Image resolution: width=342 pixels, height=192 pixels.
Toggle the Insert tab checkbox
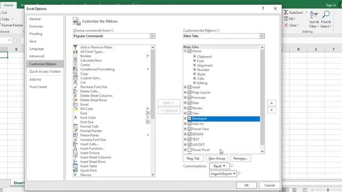tap(190, 87)
